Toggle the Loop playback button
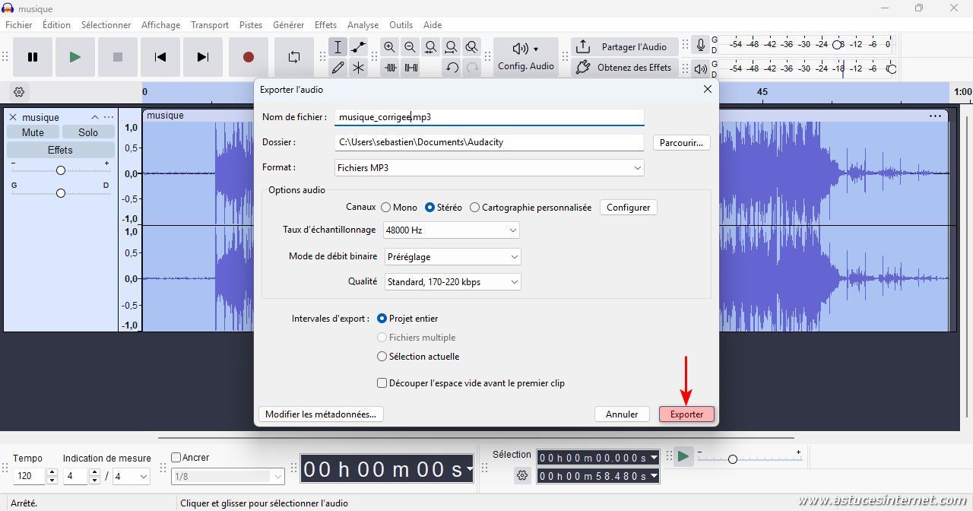 click(x=294, y=57)
